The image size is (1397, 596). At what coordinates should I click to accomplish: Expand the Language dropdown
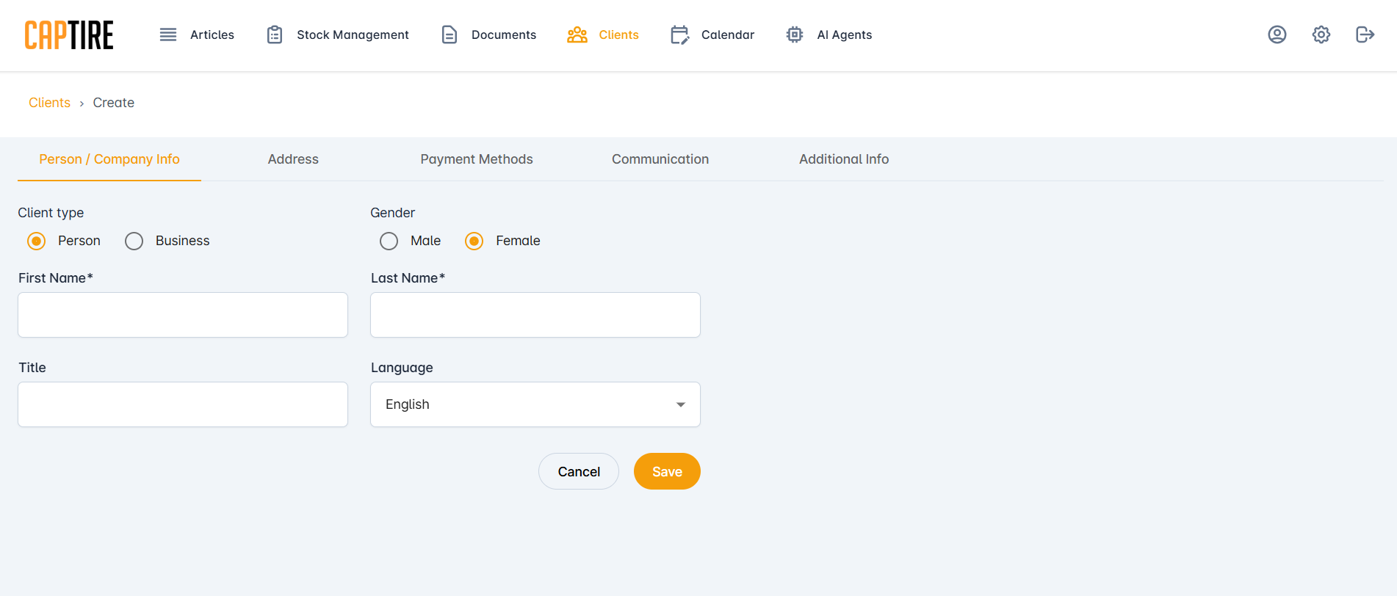pyautogui.click(x=535, y=404)
